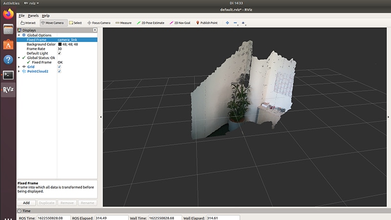Activate the Move Camera tool
The image size is (391, 220).
pyautogui.click(x=52, y=22)
